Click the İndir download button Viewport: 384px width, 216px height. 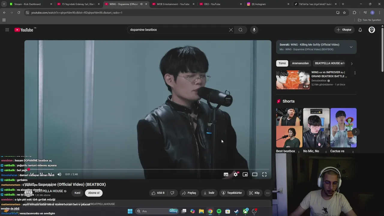point(209,193)
